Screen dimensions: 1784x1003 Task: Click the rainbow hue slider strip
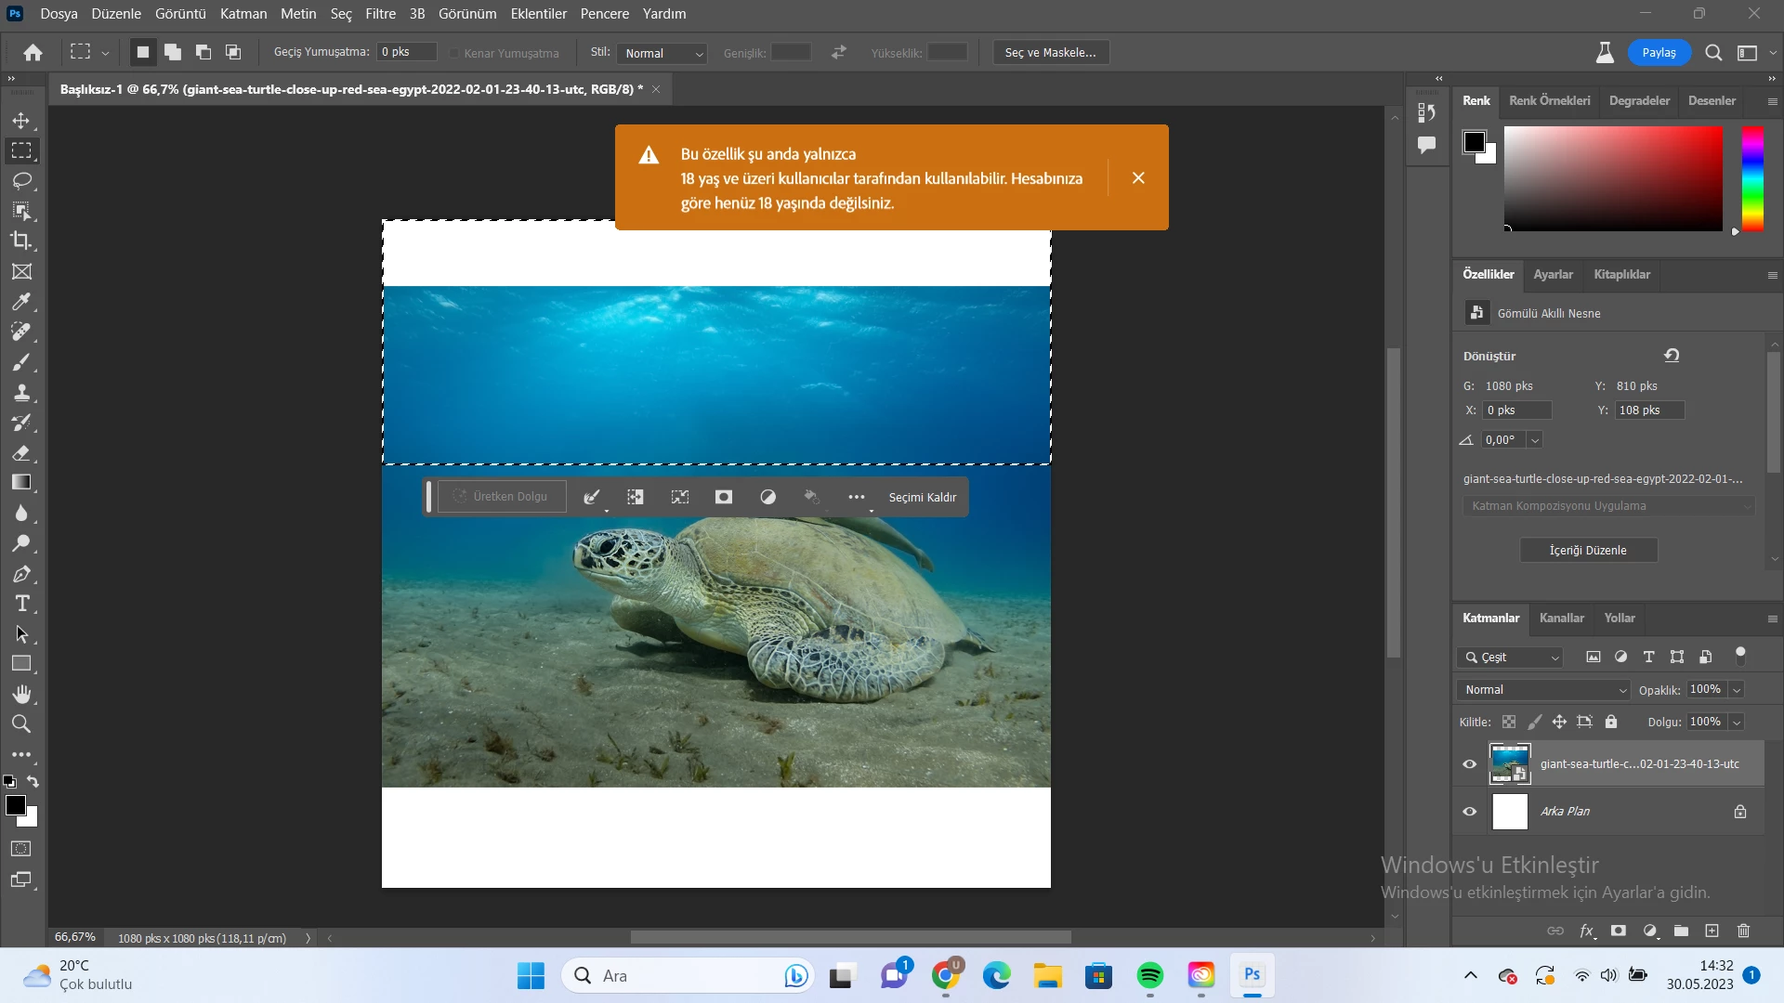[1751, 178]
